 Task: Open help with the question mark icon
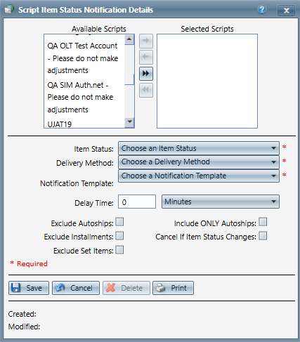point(262,10)
